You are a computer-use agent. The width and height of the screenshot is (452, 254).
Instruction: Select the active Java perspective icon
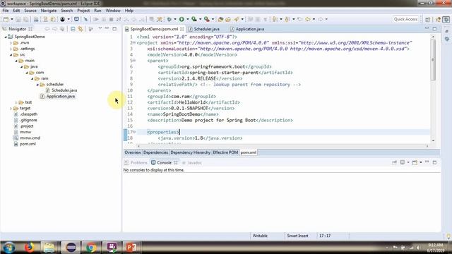446,19
